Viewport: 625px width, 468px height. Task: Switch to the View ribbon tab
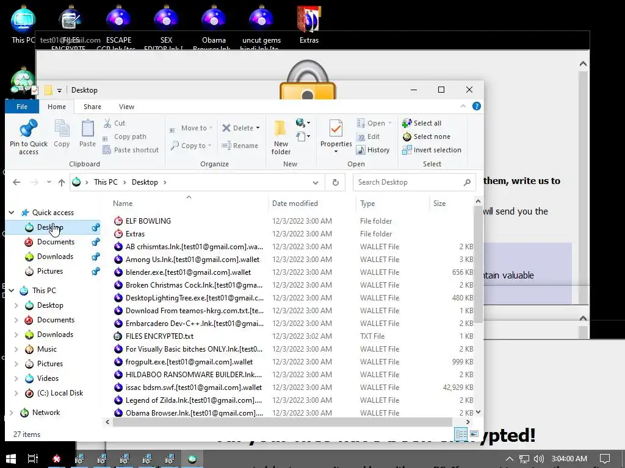pyautogui.click(x=126, y=107)
